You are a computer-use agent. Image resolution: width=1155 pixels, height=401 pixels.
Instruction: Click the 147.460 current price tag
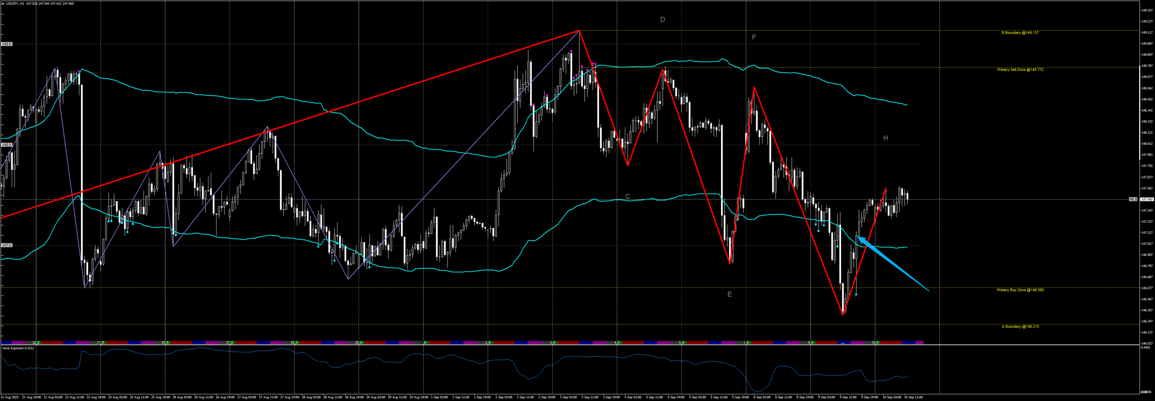1146,199
